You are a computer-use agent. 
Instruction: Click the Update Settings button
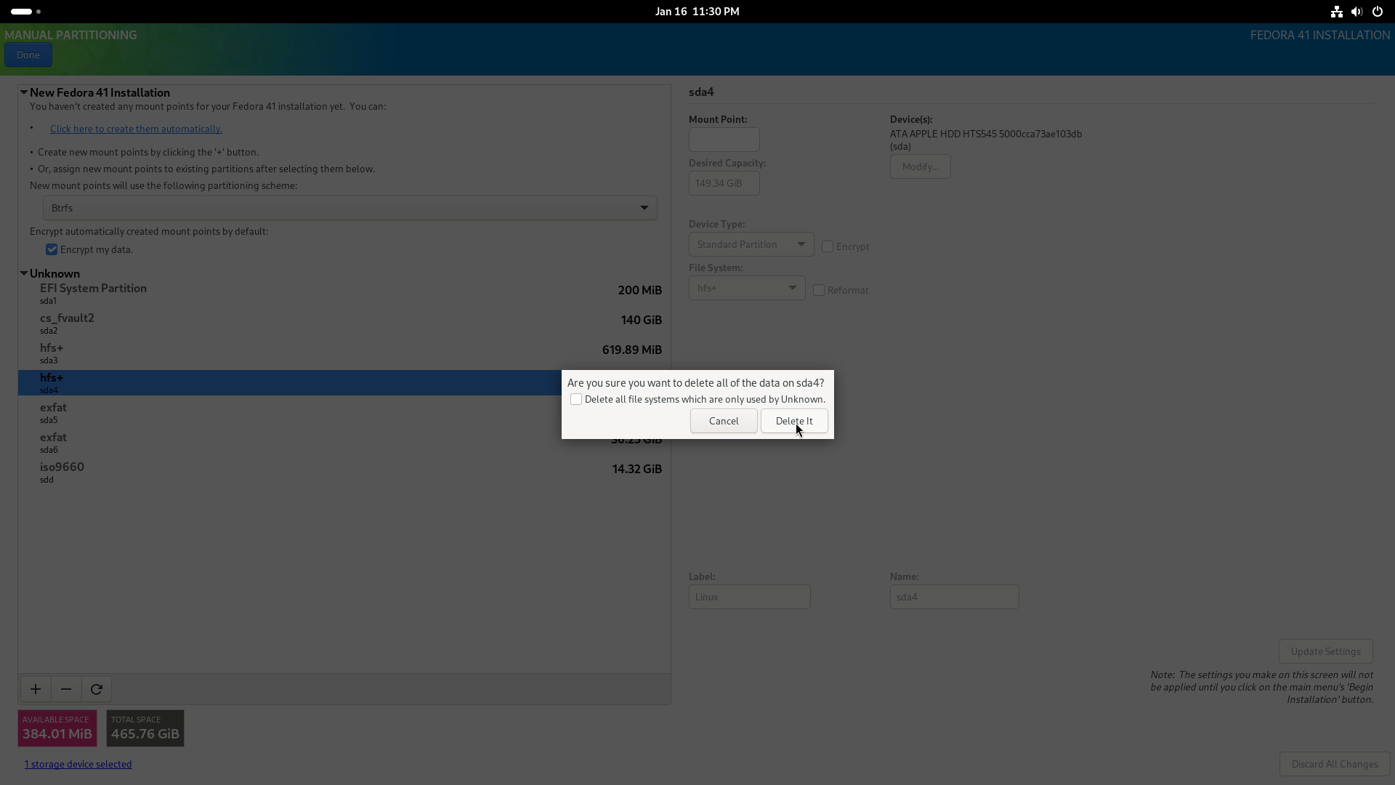click(x=1326, y=651)
